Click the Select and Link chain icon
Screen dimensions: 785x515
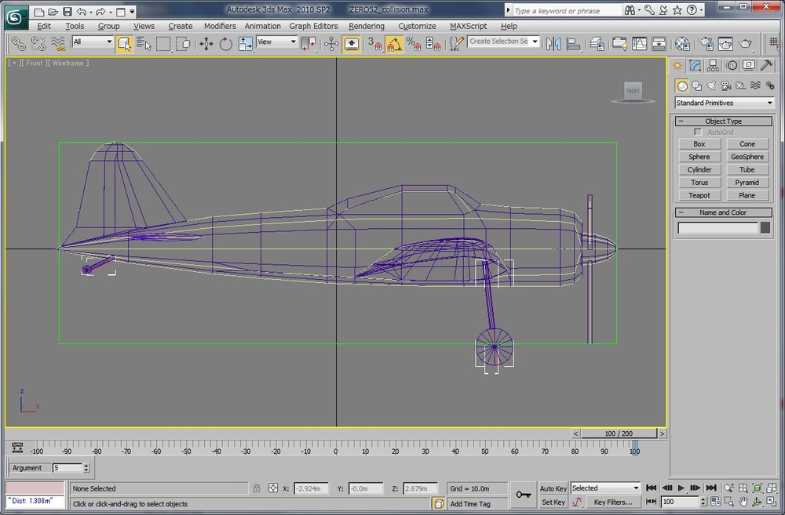(17, 44)
